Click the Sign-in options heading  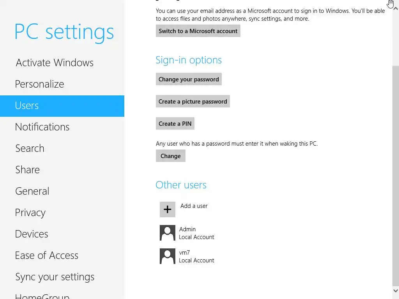tap(189, 60)
